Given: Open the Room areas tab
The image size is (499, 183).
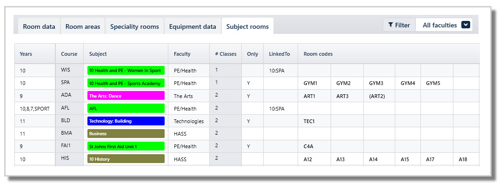Looking at the screenshot, I should point(83,26).
